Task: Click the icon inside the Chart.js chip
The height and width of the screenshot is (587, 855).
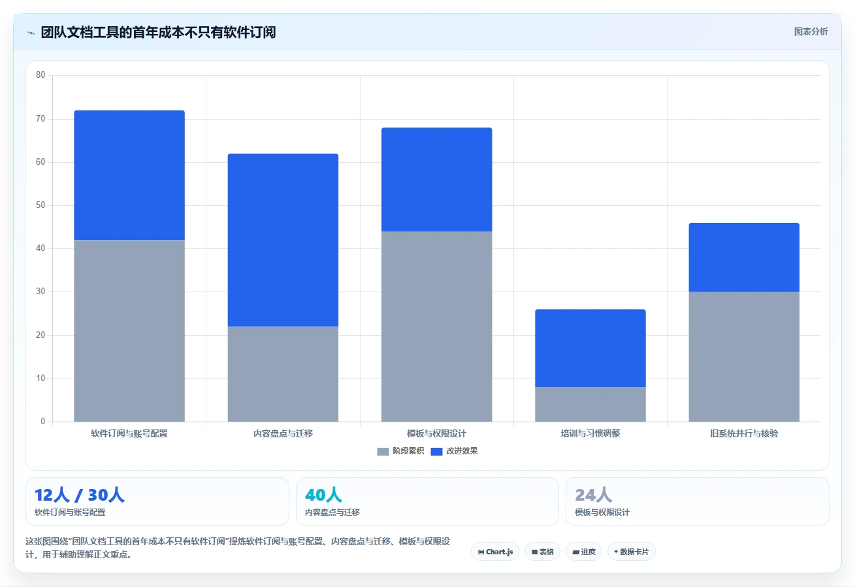Action: [x=481, y=552]
